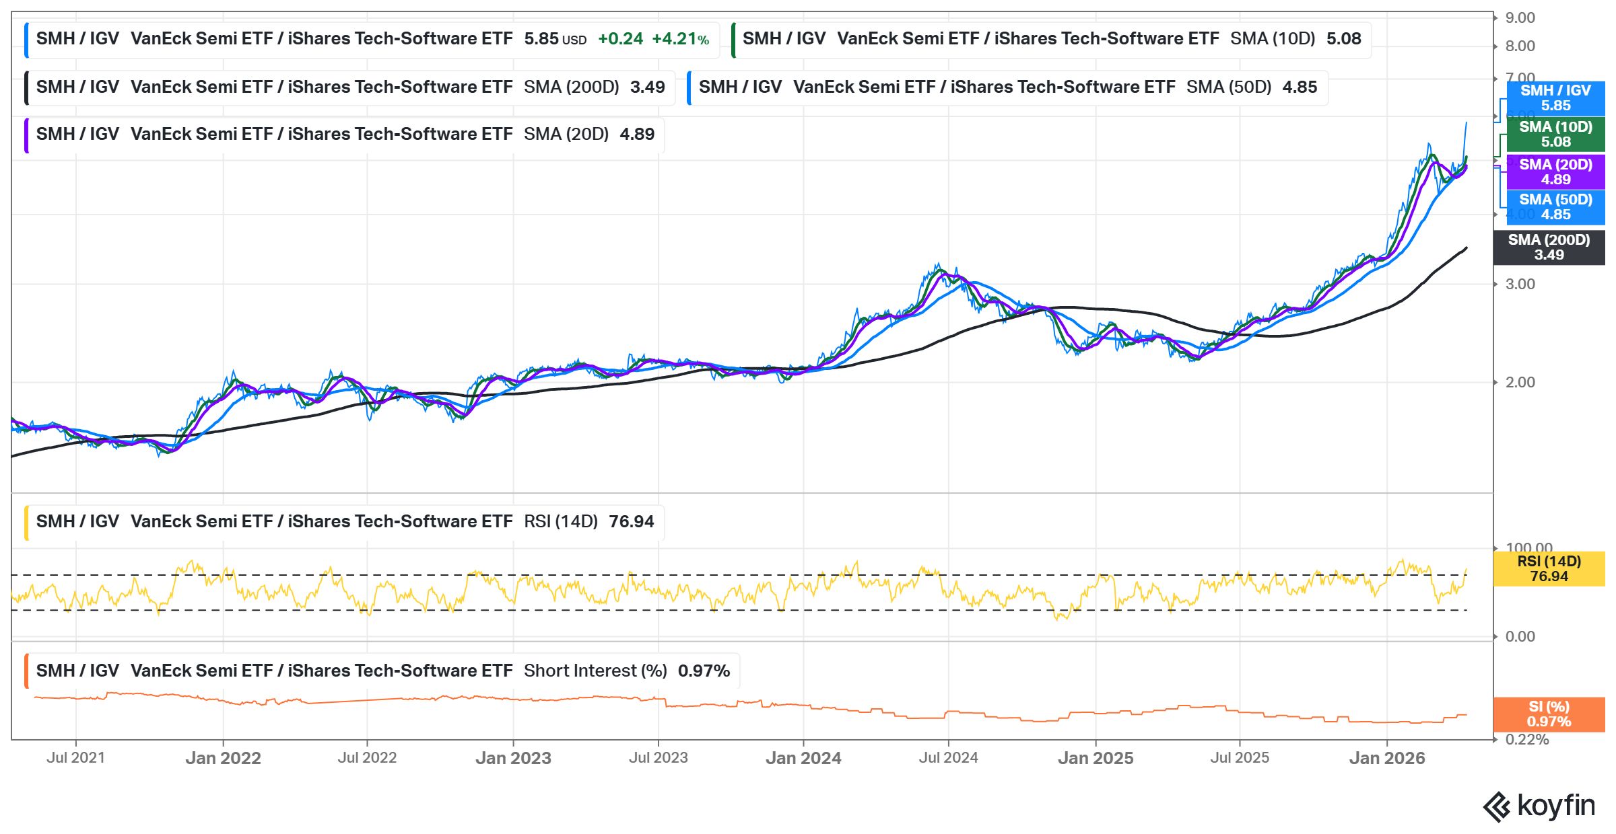This screenshot has height=834, width=1616.
Task: Select the SMA (50D) legend entry
Action: 1007,87
